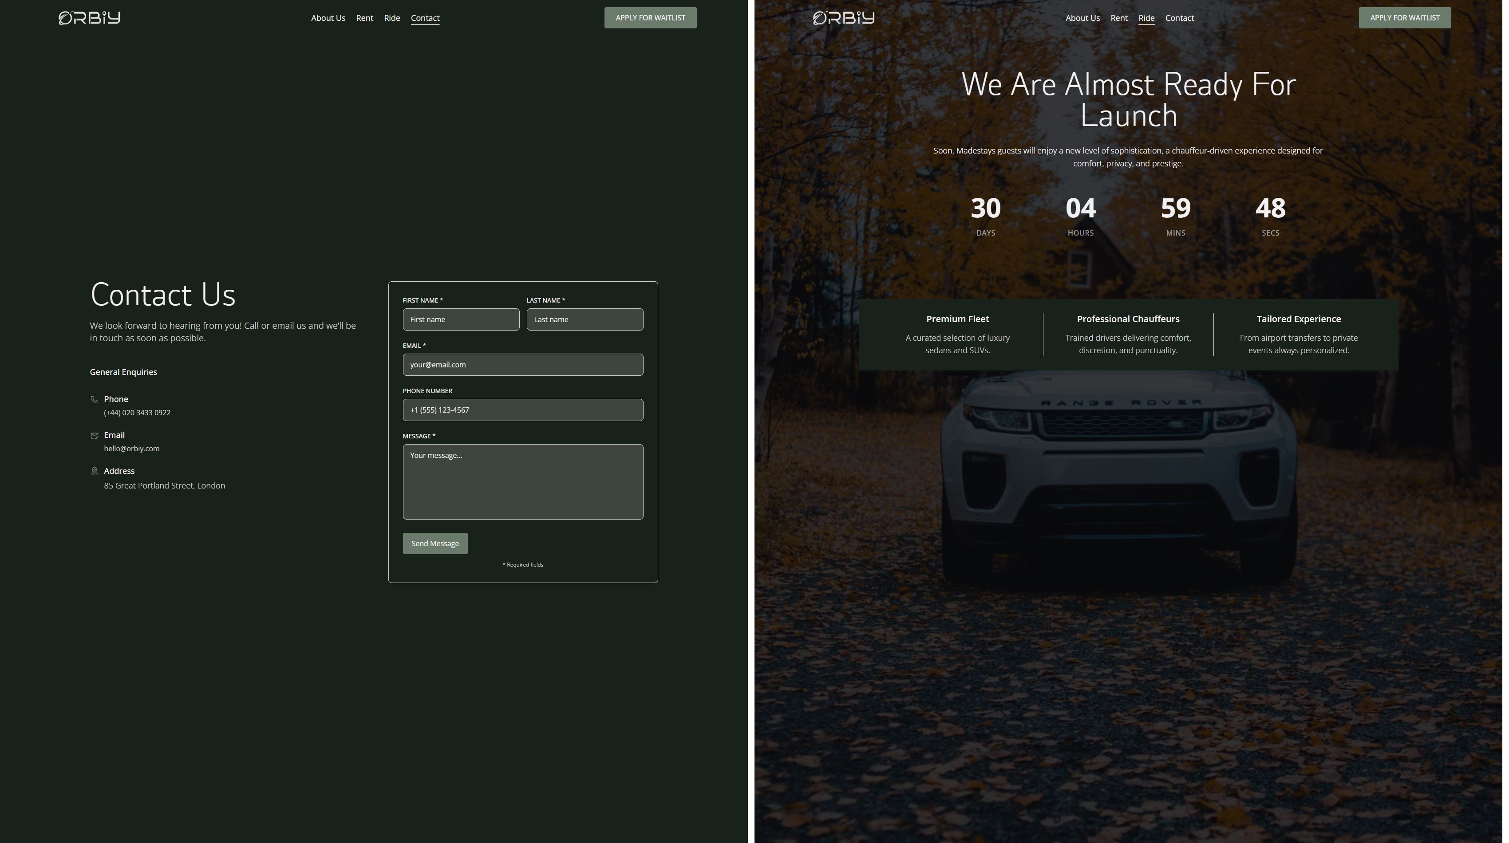Click the First Name input field
1509x843 pixels.
pyautogui.click(x=461, y=319)
